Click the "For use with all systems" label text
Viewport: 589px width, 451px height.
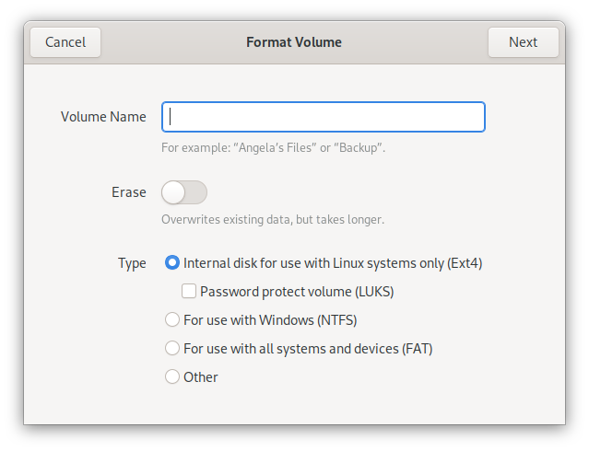tap(308, 349)
